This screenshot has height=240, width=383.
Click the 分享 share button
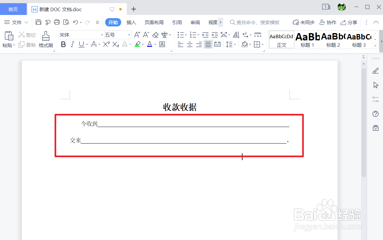(x=349, y=22)
